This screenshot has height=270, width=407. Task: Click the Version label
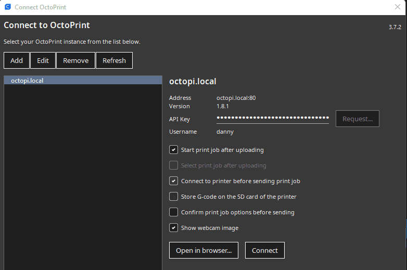click(x=180, y=106)
